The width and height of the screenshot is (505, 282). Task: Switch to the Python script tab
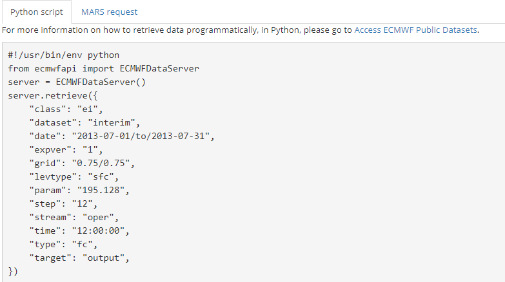click(x=36, y=12)
